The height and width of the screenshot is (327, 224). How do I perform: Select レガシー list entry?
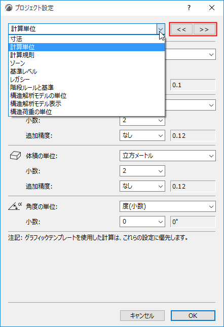[87, 80]
